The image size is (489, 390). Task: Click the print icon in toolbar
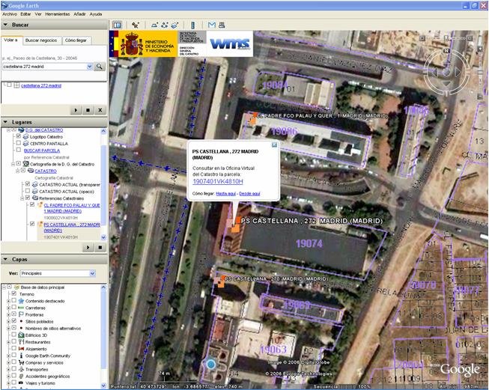click(222, 25)
